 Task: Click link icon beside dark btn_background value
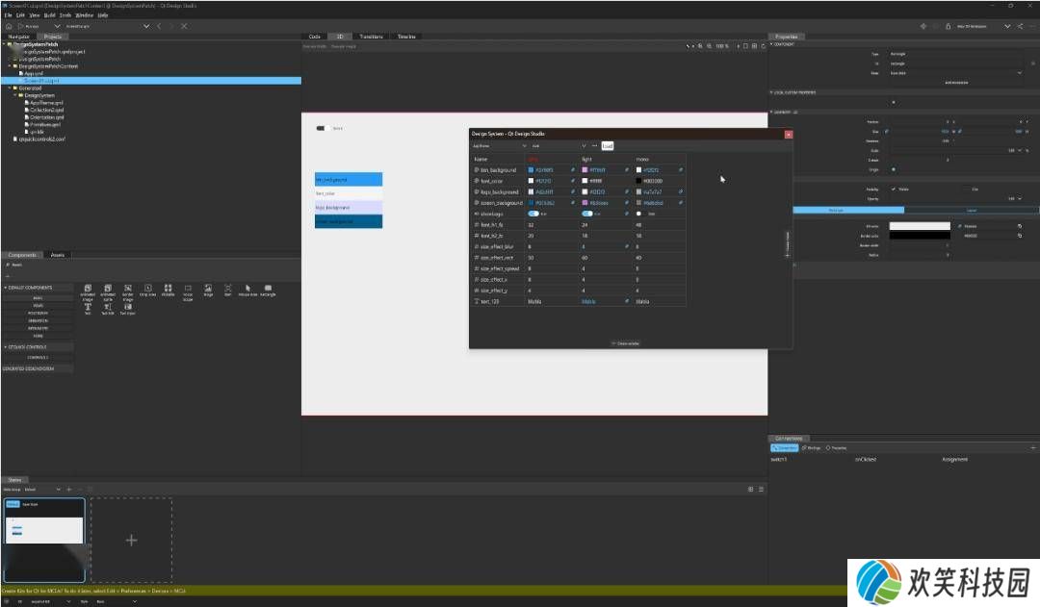click(x=572, y=170)
